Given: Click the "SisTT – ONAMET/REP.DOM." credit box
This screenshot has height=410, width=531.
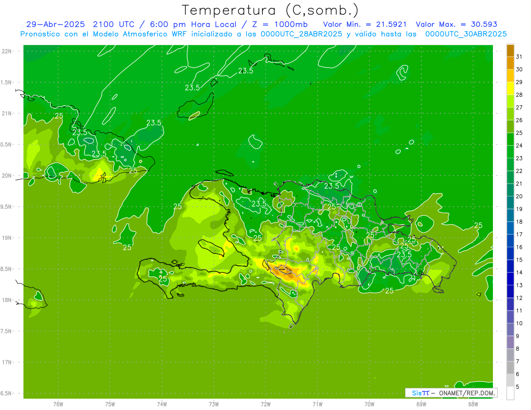Looking at the screenshot, I should tap(451, 393).
